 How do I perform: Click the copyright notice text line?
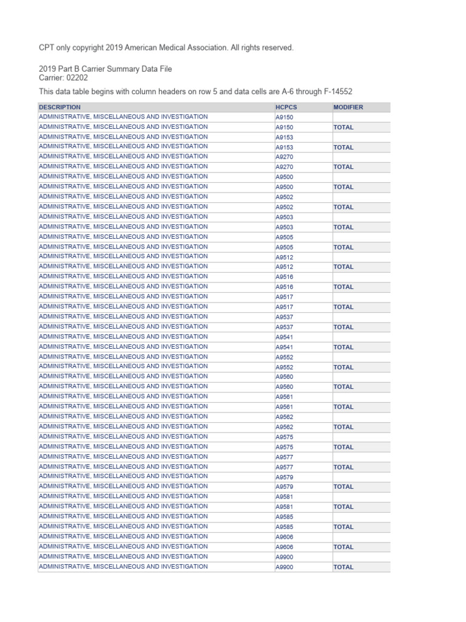pyautogui.click(x=166, y=47)
